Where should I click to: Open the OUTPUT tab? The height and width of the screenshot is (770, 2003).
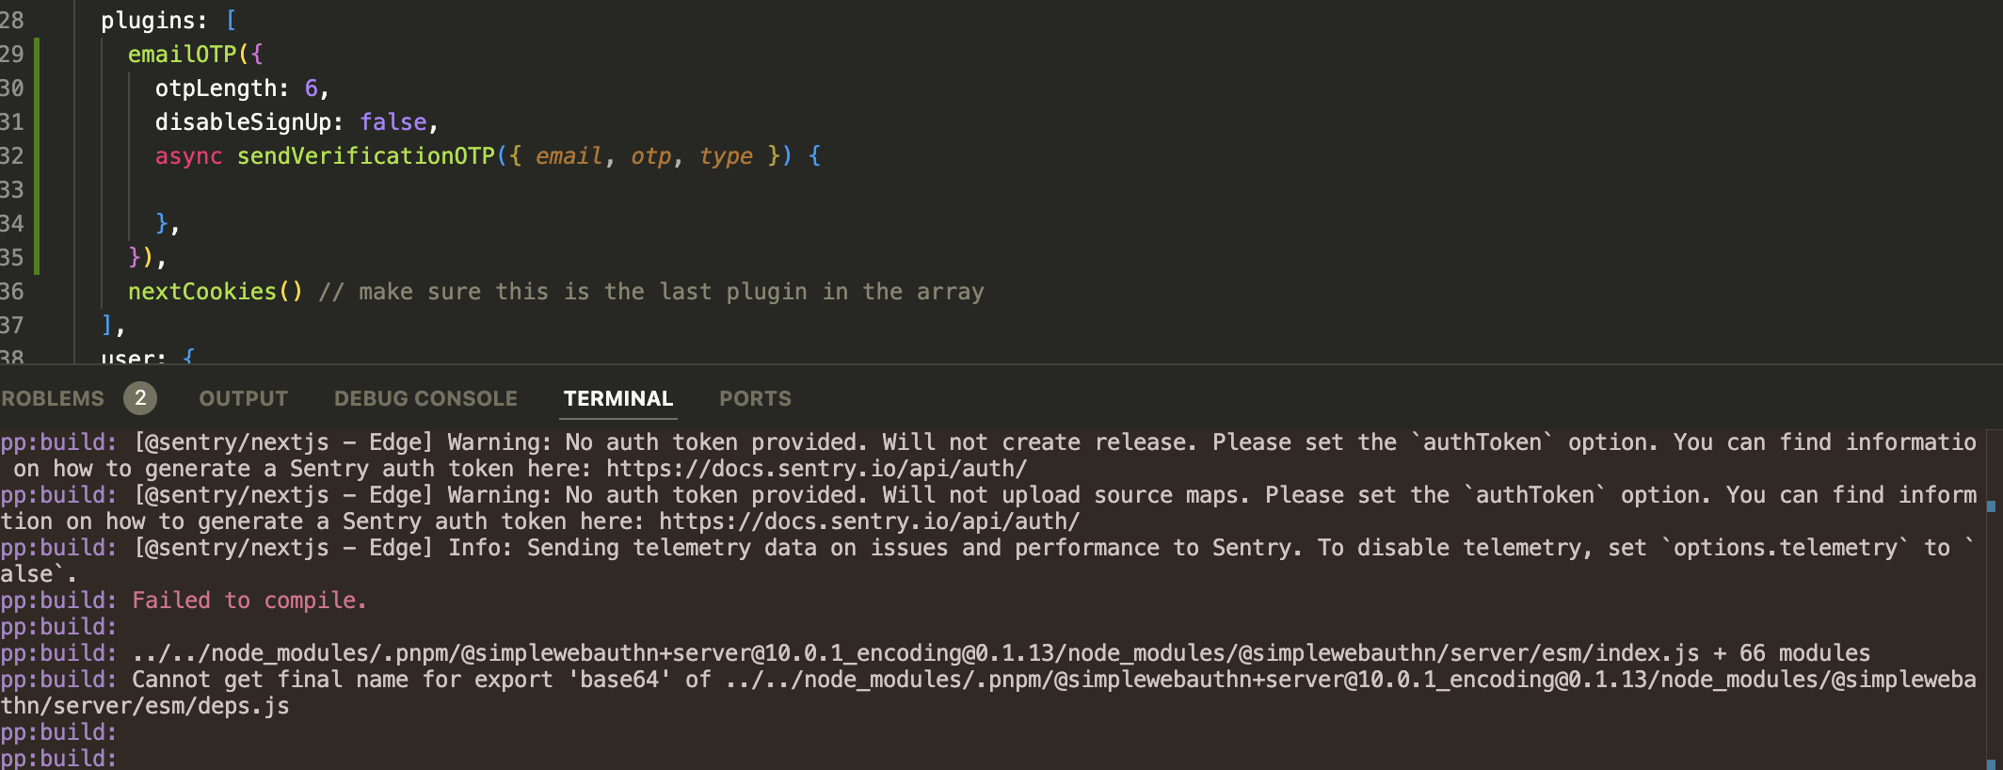(x=242, y=397)
